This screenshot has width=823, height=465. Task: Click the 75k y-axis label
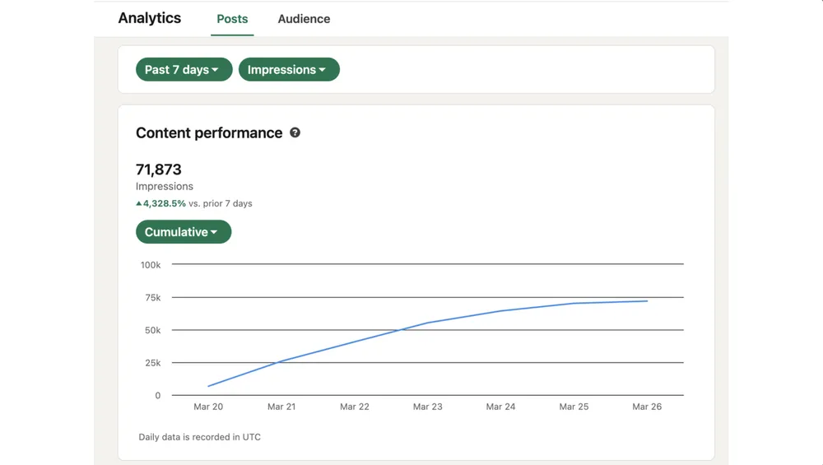tap(153, 298)
